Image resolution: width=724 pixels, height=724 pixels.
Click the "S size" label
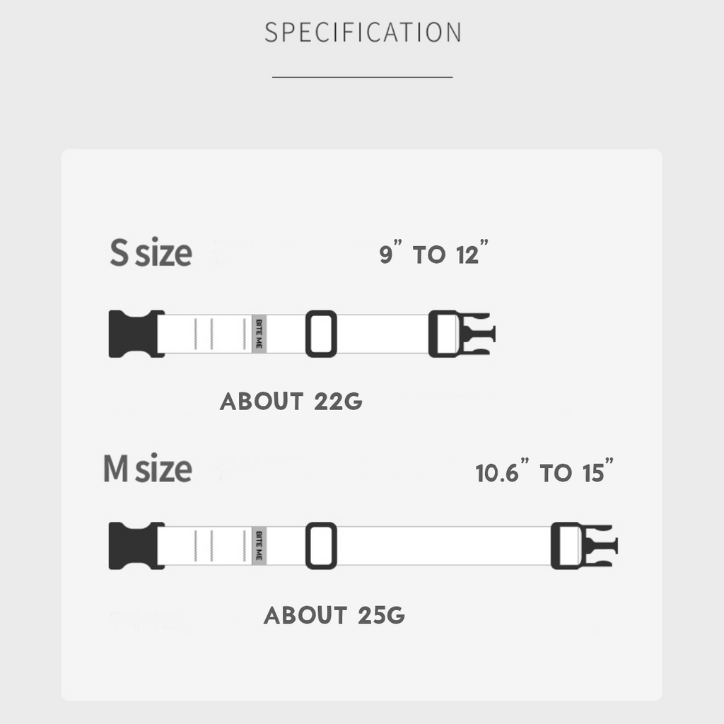[x=151, y=253]
